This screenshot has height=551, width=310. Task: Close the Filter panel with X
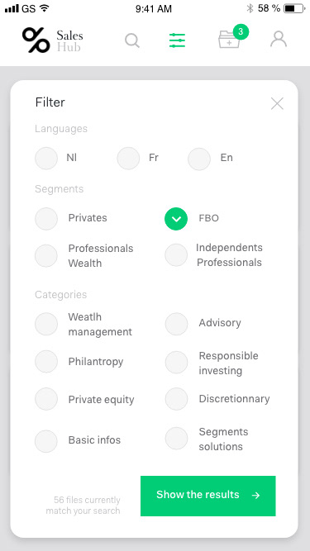click(x=277, y=103)
